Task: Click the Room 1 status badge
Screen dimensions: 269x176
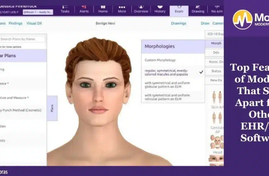Action: 38,12
